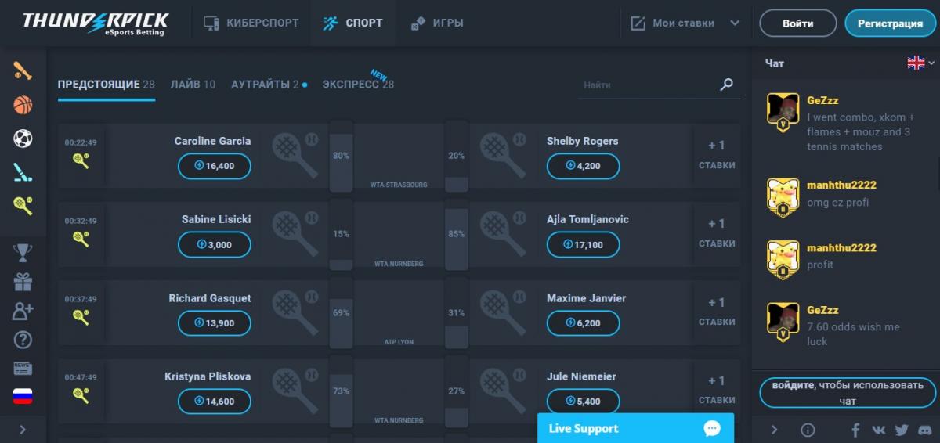Show +1 ставки for Garcia vs Rogers

click(x=717, y=155)
